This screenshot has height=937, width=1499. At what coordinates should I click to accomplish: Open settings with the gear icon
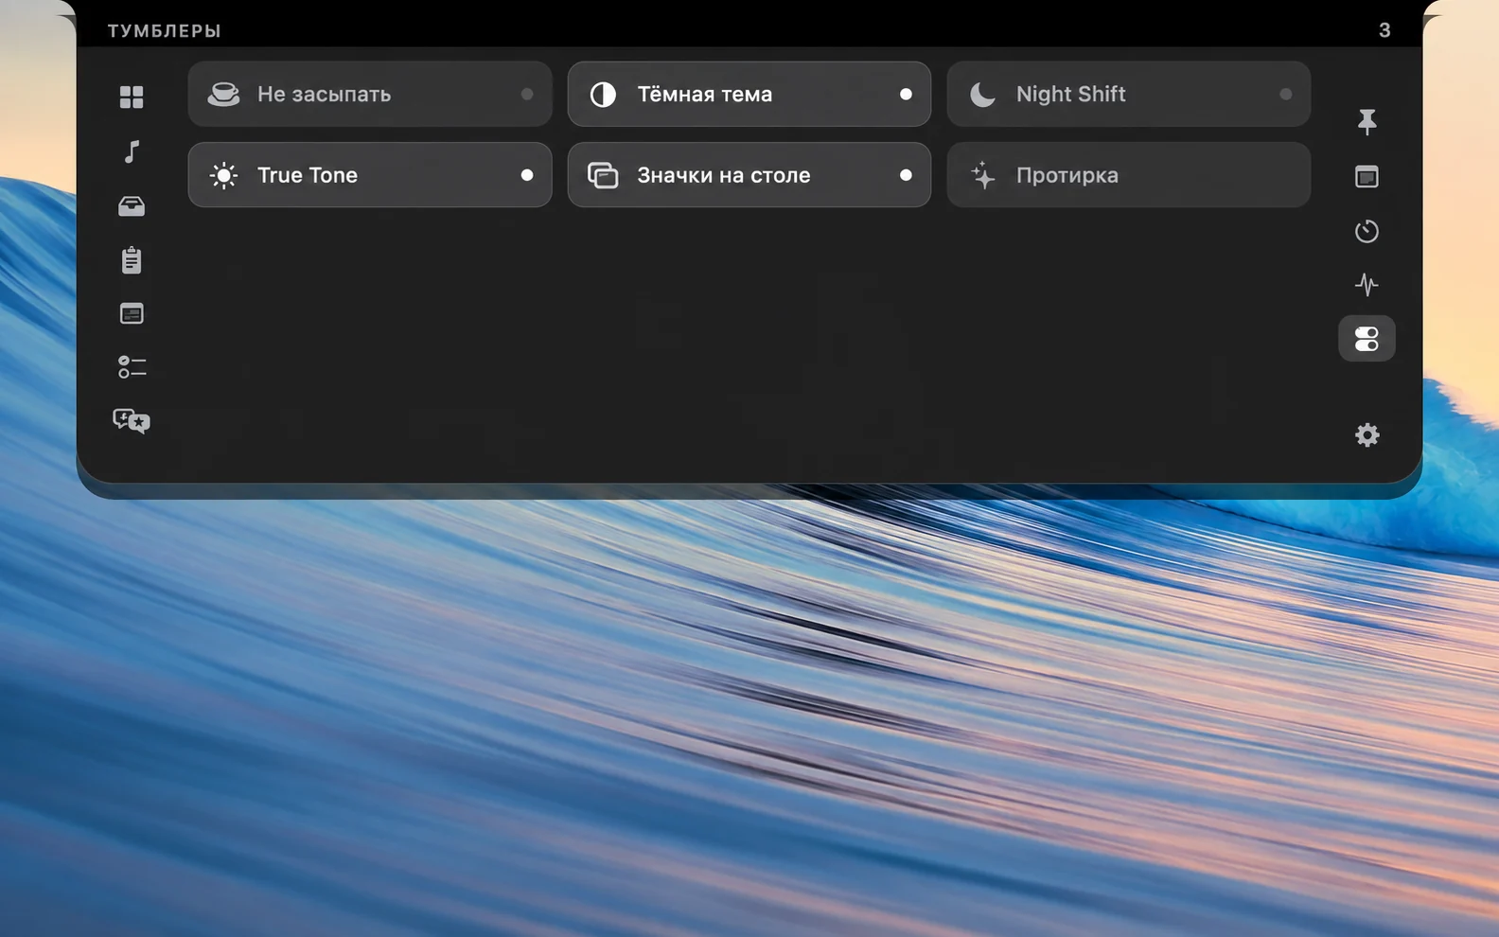(1367, 434)
